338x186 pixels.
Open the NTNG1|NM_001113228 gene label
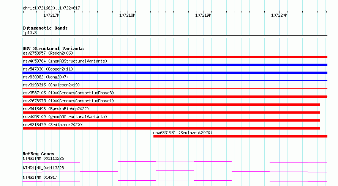[x=43, y=168]
